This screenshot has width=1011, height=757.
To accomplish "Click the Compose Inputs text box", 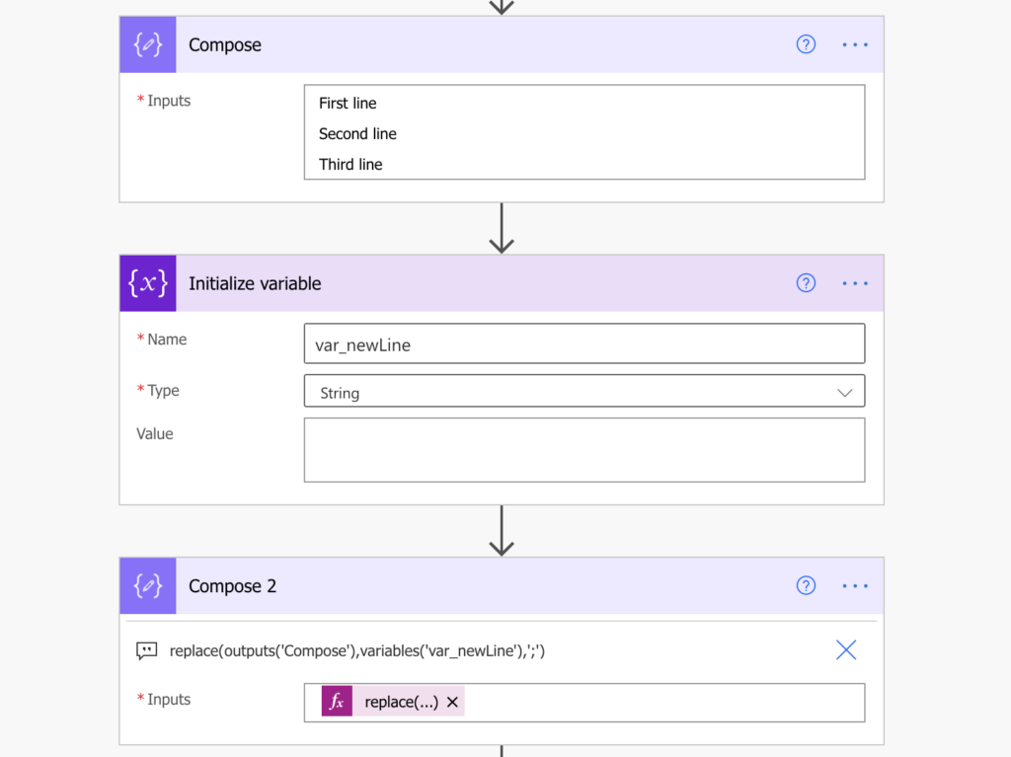I will coord(584,132).
